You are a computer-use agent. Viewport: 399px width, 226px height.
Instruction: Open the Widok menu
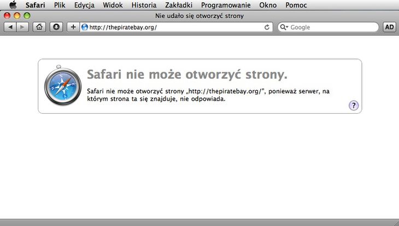pos(113,5)
